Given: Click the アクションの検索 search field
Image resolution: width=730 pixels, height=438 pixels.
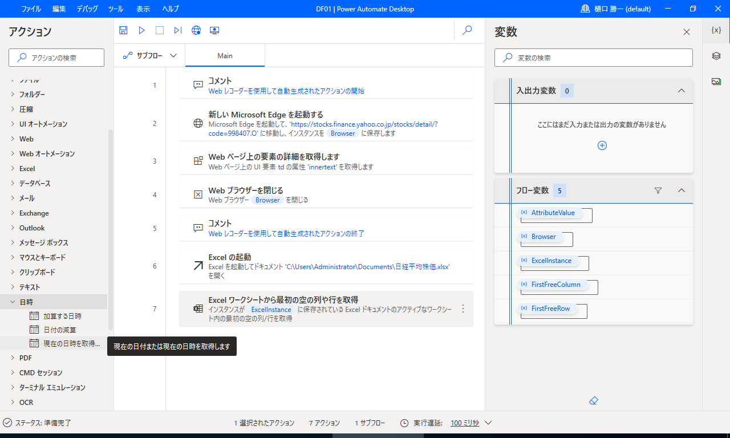Looking at the screenshot, I should [x=56, y=58].
